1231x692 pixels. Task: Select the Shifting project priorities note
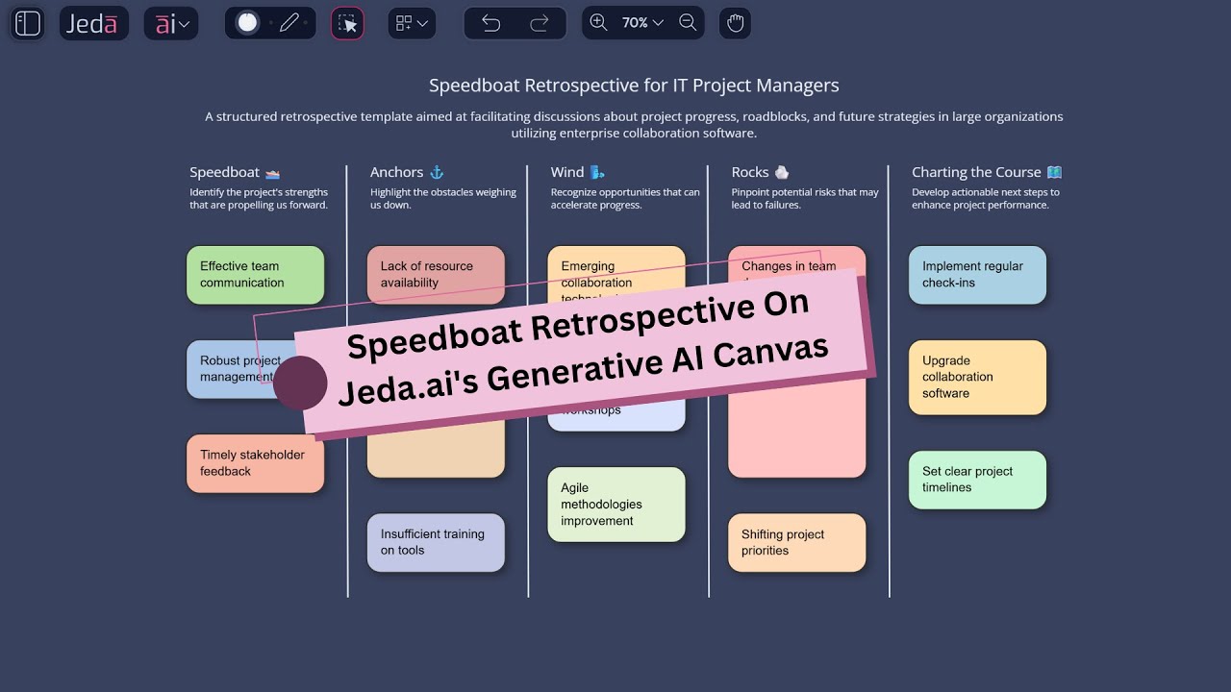pyautogui.click(x=797, y=542)
